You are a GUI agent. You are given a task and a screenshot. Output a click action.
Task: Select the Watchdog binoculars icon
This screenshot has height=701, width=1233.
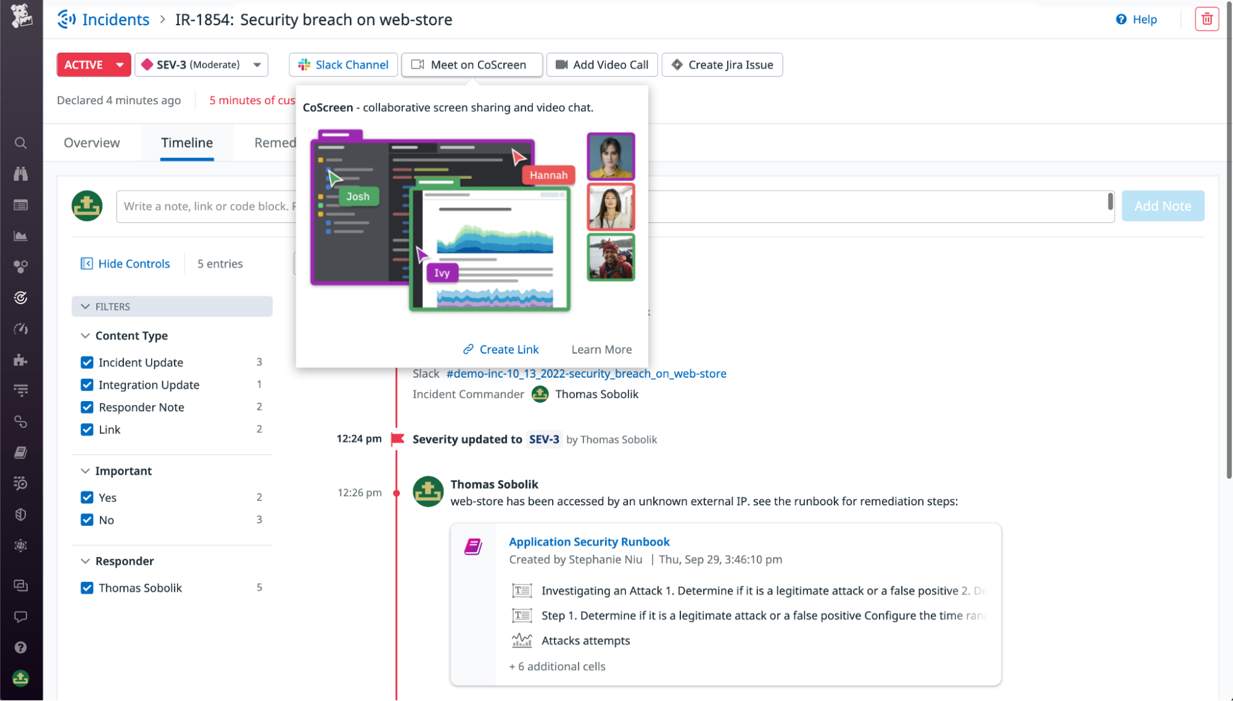pyautogui.click(x=21, y=173)
